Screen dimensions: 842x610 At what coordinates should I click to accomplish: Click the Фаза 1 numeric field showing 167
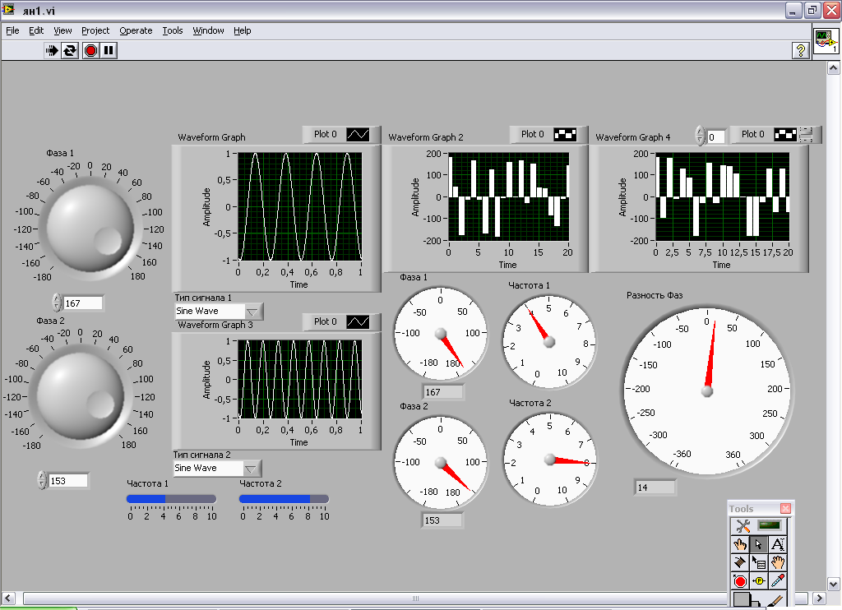[83, 303]
